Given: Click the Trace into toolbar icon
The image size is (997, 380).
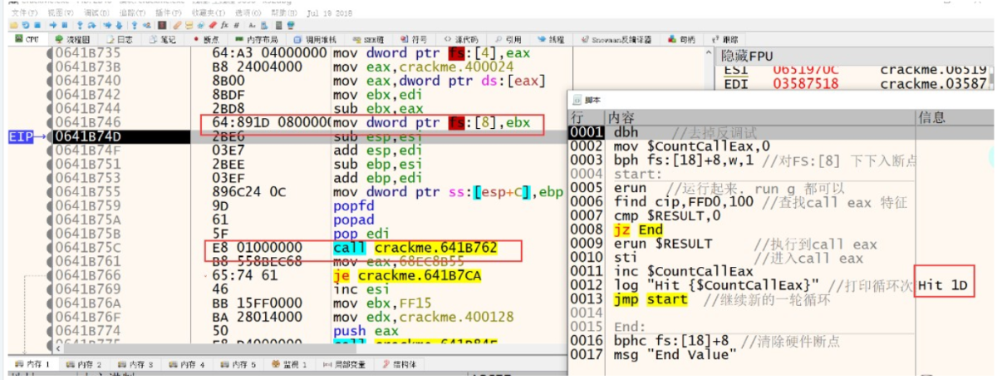Looking at the screenshot, I should (x=107, y=25).
